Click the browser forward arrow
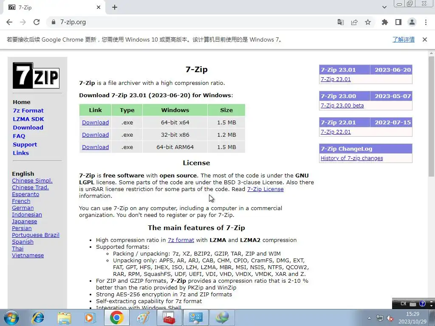This screenshot has height=326, width=435. pyautogui.click(x=23, y=22)
